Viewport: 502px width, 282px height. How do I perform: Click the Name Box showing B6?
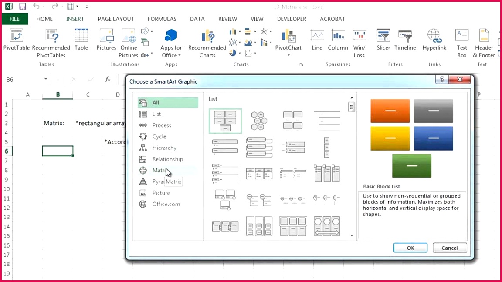coord(23,79)
